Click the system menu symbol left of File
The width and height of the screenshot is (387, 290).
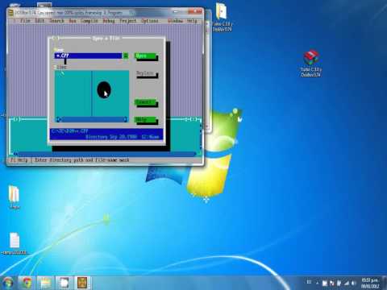tap(14, 21)
